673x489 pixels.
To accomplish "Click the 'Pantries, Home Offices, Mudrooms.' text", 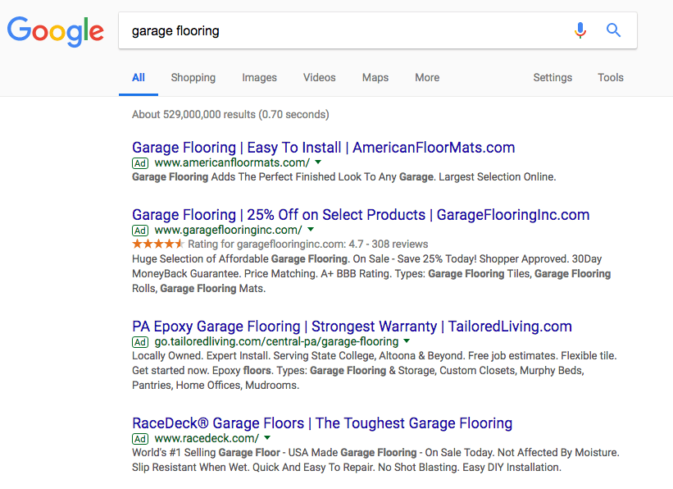I will pos(216,385).
